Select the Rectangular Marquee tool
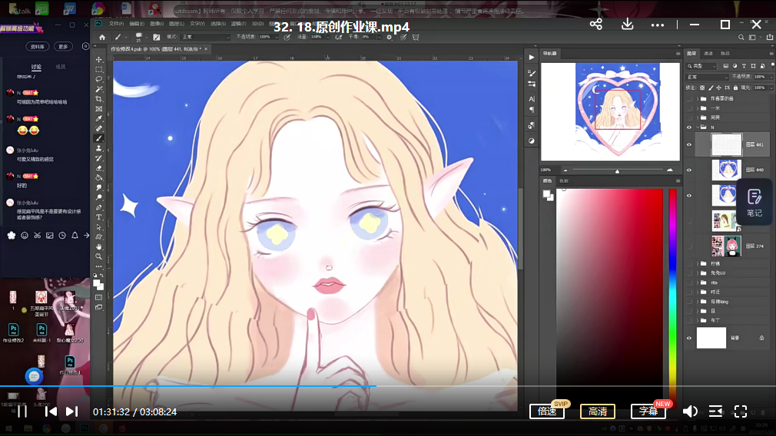This screenshot has height=436, width=776. point(99,69)
